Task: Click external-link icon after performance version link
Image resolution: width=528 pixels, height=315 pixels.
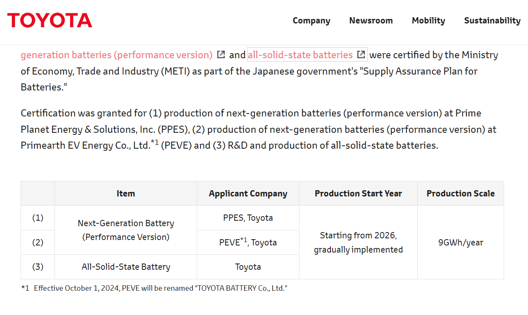Action: pos(221,54)
